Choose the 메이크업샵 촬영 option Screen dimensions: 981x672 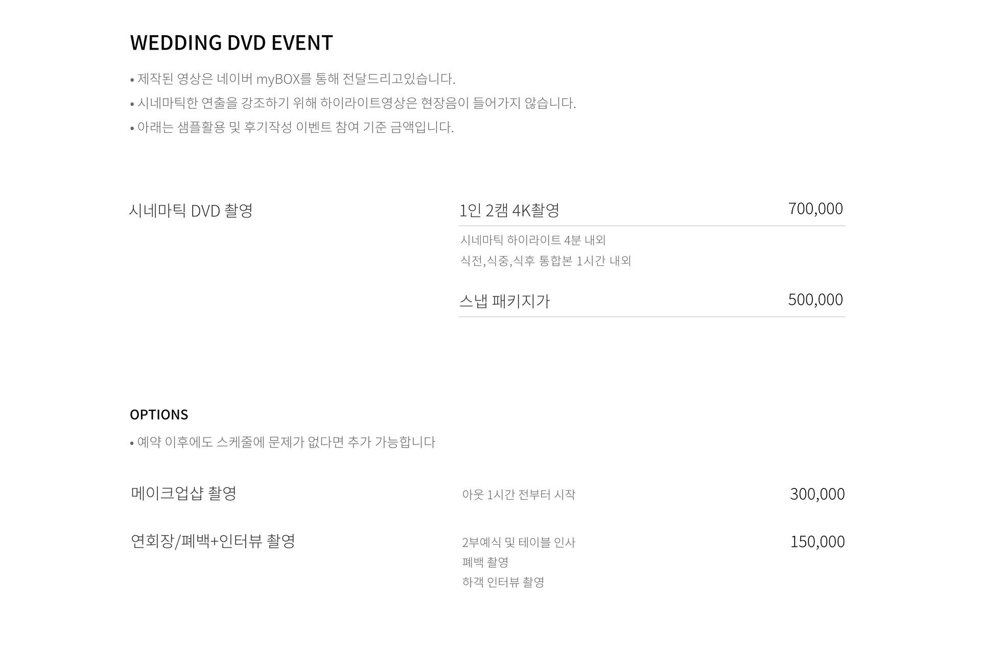point(183,493)
